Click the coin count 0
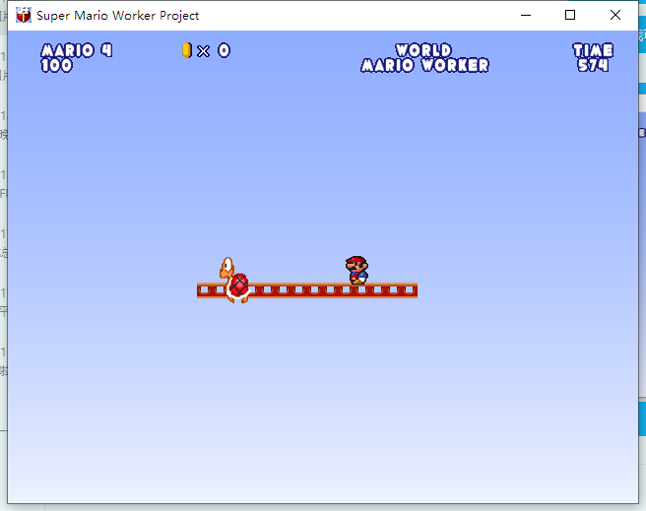 [x=225, y=50]
